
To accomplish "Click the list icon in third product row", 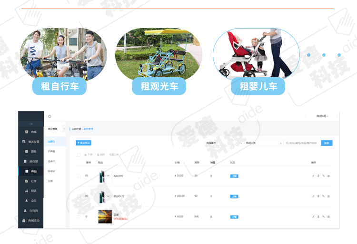I will 328,216.
